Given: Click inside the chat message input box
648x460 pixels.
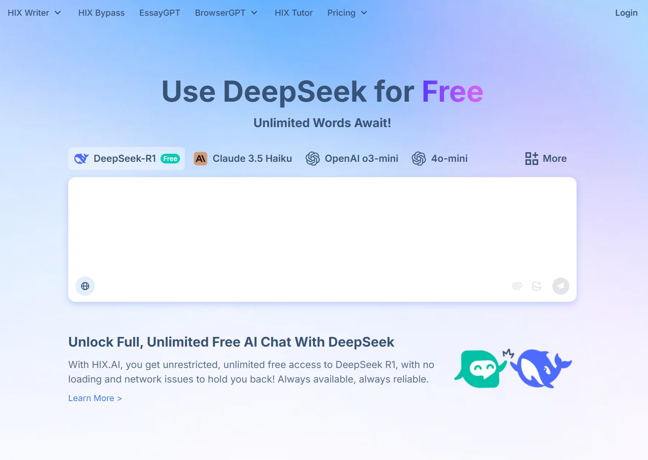Looking at the screenshot, I should pos(322,226).
